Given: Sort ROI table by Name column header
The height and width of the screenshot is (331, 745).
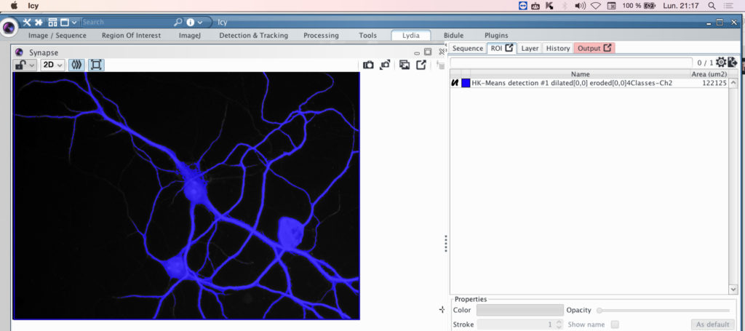Looking at the screenshot, I should [580, 74].
